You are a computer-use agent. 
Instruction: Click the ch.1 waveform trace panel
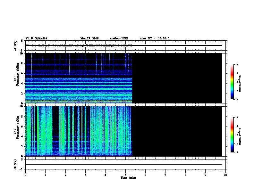(125, 45)
